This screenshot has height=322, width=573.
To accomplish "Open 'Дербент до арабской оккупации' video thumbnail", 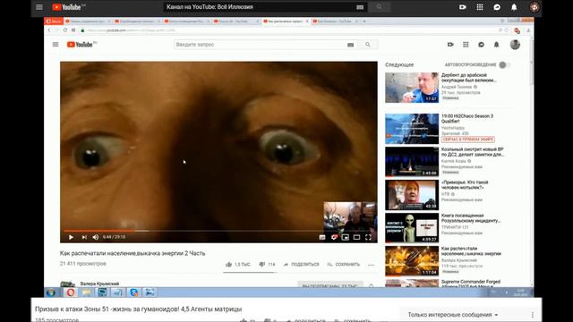I will coord(412,88).
